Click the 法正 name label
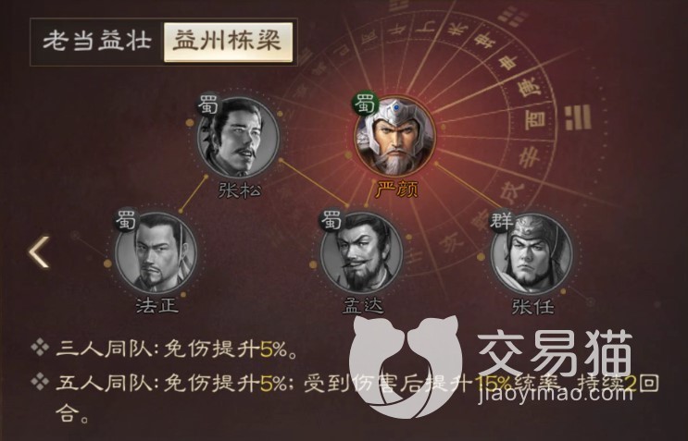The width and height of the screenshot is (688, 441). (157, 306)
